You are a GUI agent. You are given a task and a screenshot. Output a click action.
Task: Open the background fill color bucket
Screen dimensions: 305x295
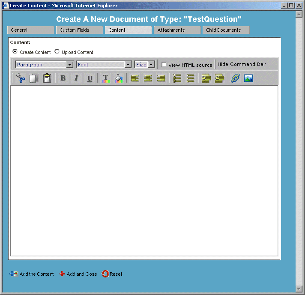point(119,78)
